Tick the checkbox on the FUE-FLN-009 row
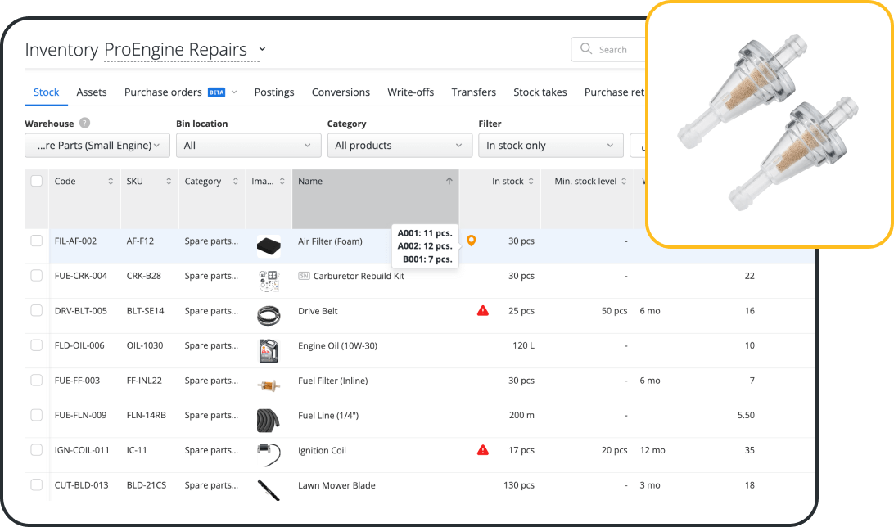Image resolution: width=894 pixels, height=527 pixels. click(x=36, y=415)
